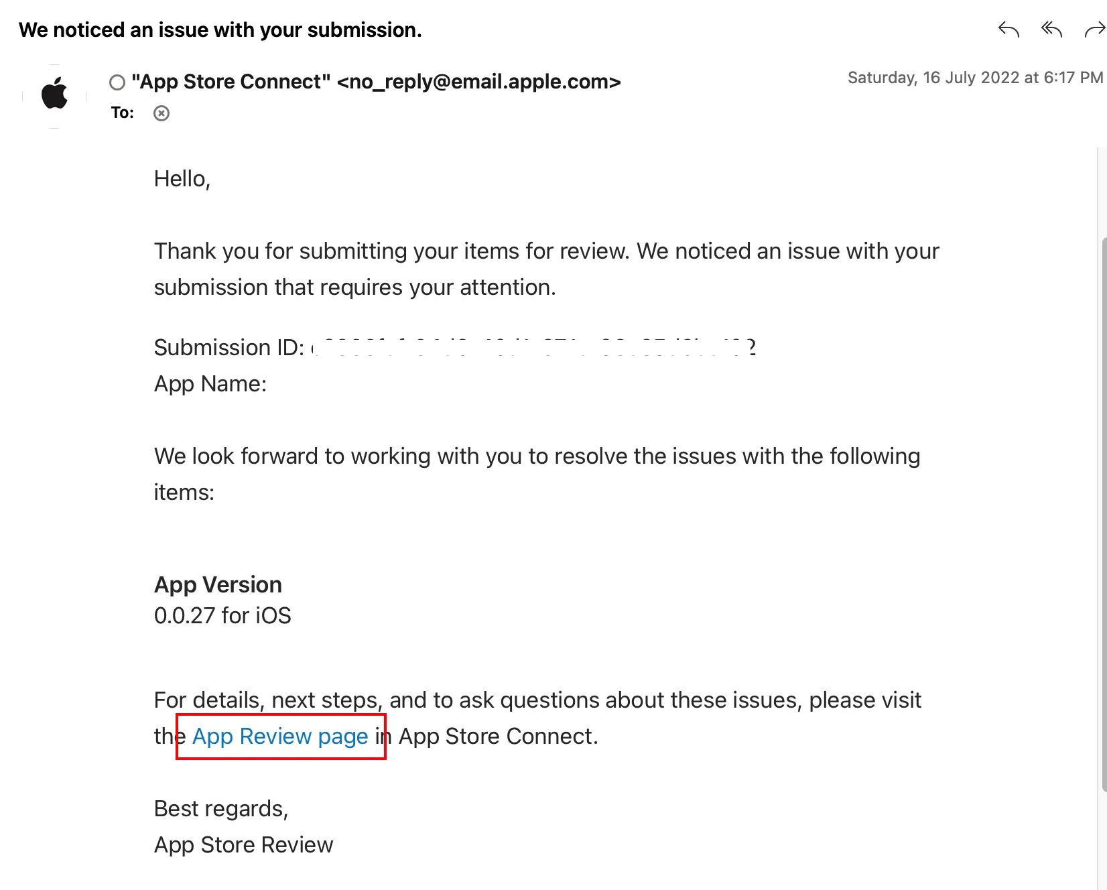Click the Hello greeting text
The image size is (1107, 890).
point(182,179)
